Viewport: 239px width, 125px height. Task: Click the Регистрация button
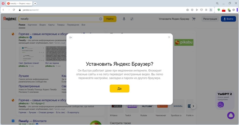coord(210,19)
